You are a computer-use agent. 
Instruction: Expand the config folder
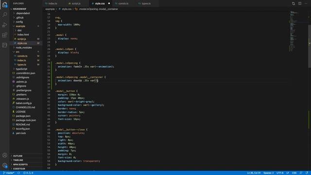click(x=26, y=22)
